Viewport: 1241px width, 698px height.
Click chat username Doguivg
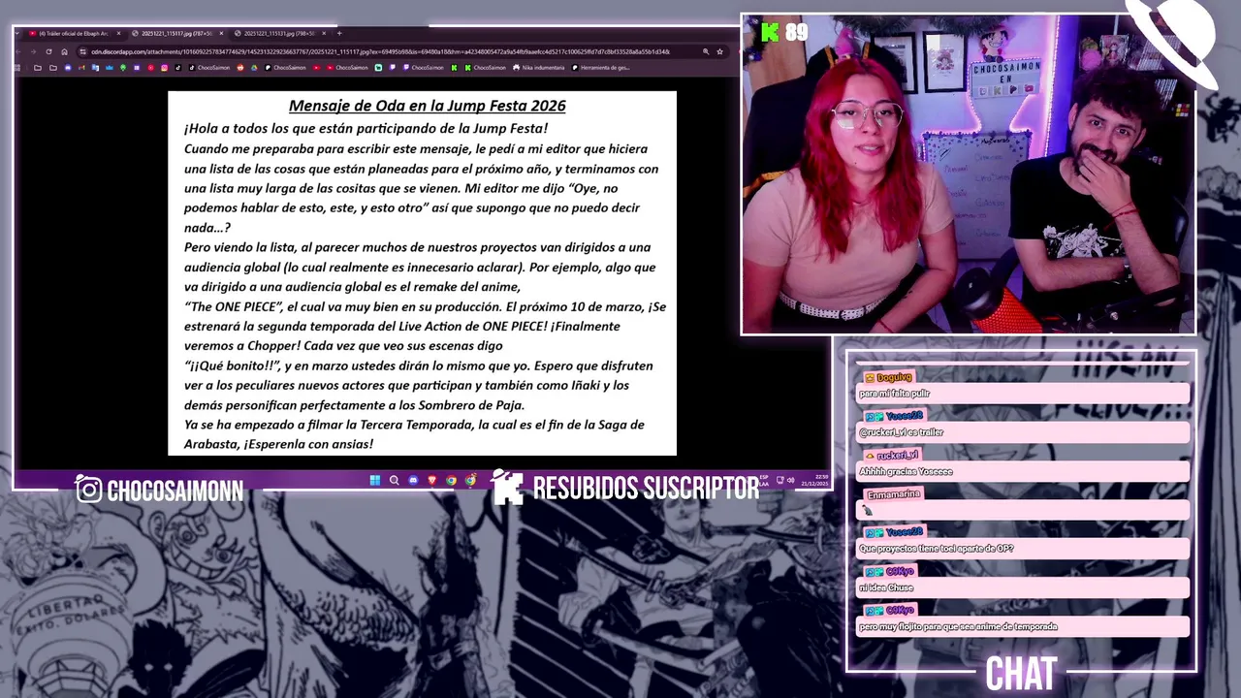pyautogui.click(x=894, y=377)
